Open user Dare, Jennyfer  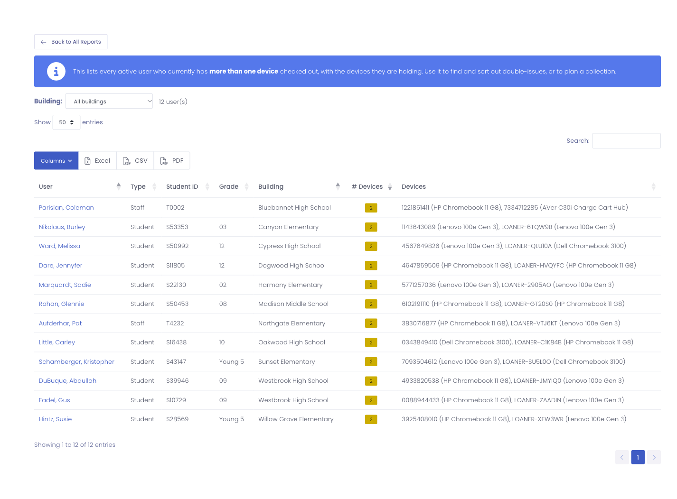[61, 266]
